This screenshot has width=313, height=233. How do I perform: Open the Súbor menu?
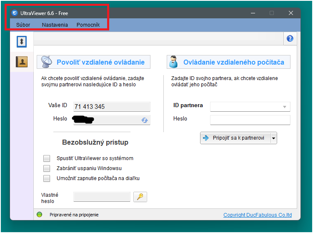pyautogui.click(x=23, y=25)
